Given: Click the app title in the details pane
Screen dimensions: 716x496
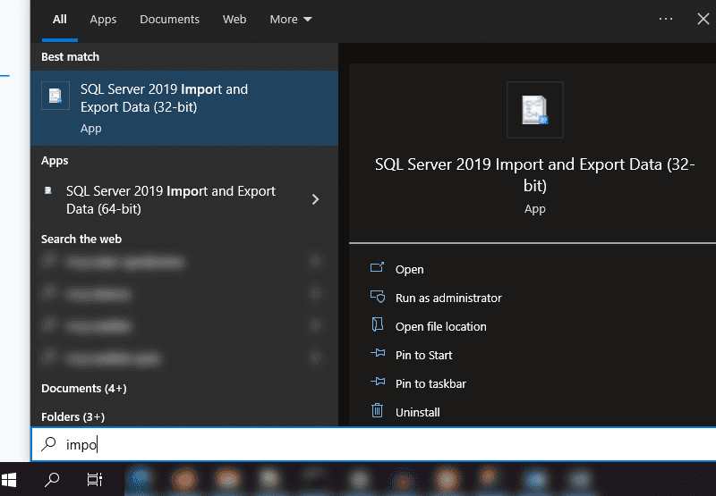Looking at the screenshot, I should 534,175.
